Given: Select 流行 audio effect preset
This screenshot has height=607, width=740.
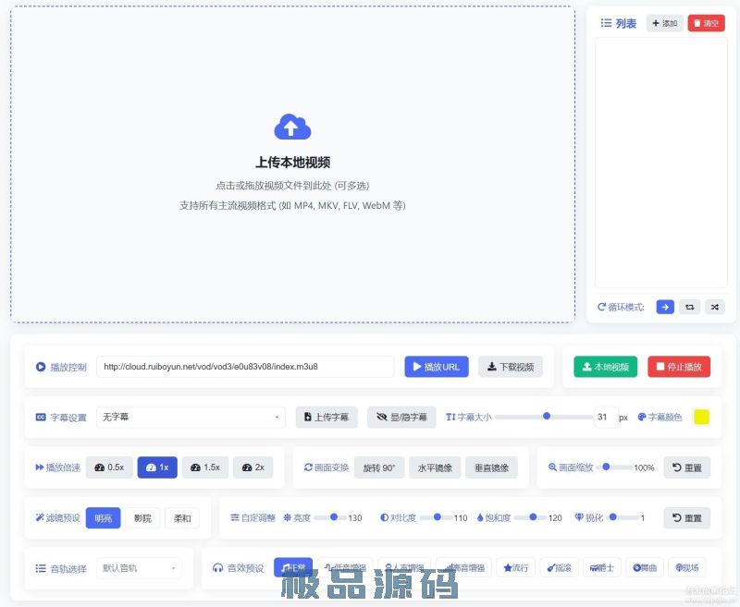Looking at the screenshot, I should tap(515, 567).
